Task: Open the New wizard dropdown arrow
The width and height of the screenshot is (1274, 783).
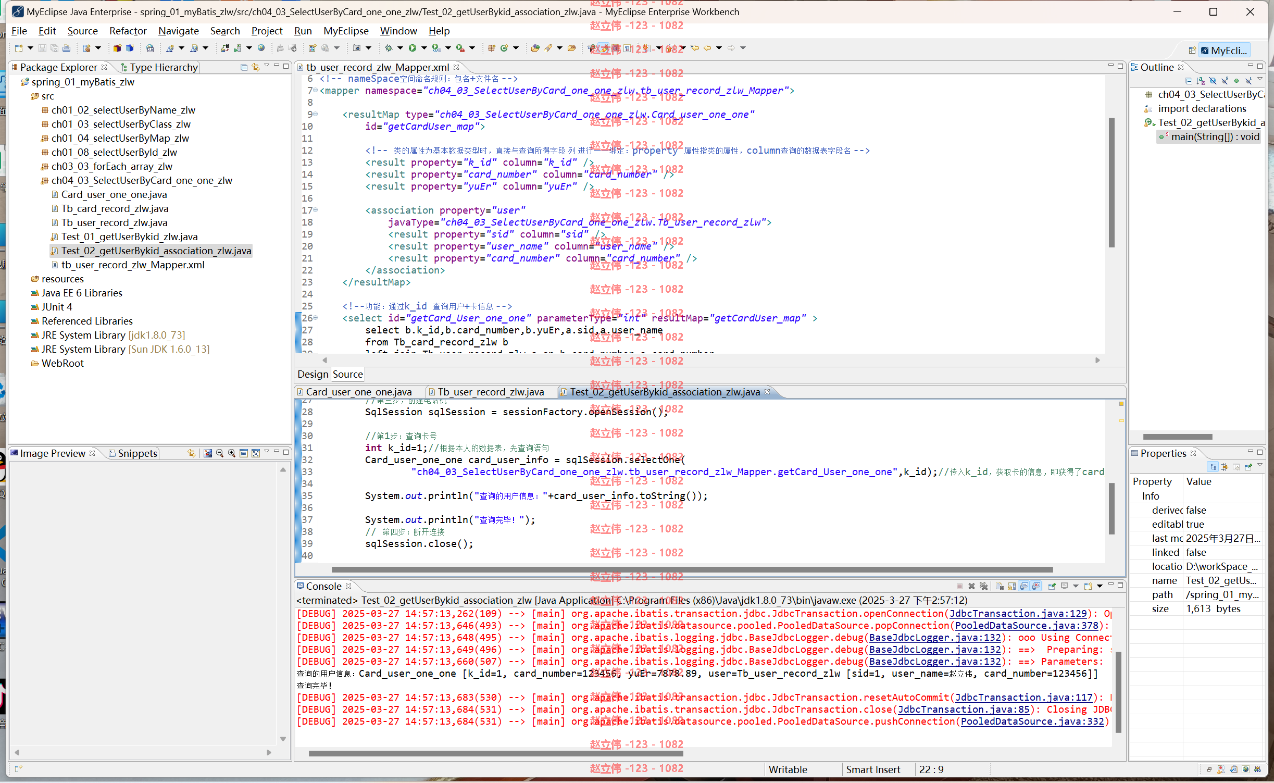Action: coord(30,48)
